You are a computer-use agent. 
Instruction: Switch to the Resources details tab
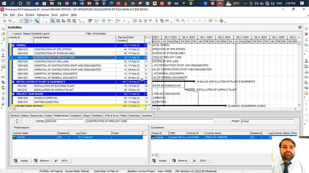pyautogui.click(x=37, y=115)
